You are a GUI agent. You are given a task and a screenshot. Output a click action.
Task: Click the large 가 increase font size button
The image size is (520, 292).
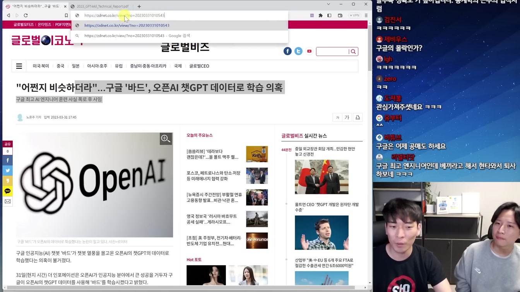click(347, 117)
